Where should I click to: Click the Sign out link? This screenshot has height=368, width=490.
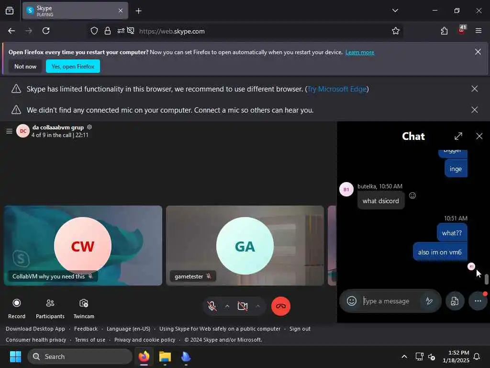[x=300, y=329]
